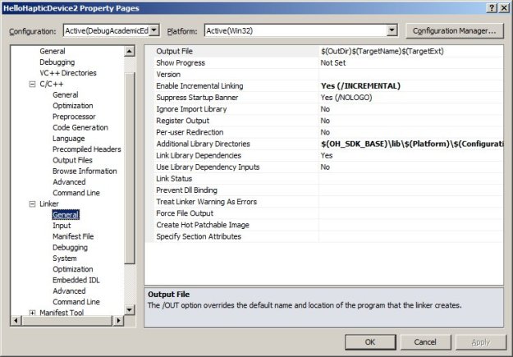Open the Embedded IDL linker page
This screenshot has width=513, height=357.
75,280
